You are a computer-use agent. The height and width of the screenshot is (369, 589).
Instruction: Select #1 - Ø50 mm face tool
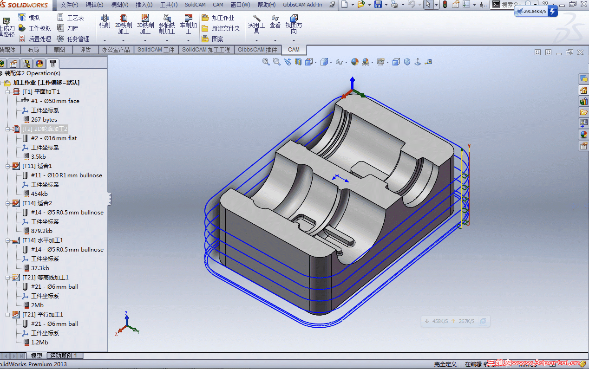[x=55, y=101]
